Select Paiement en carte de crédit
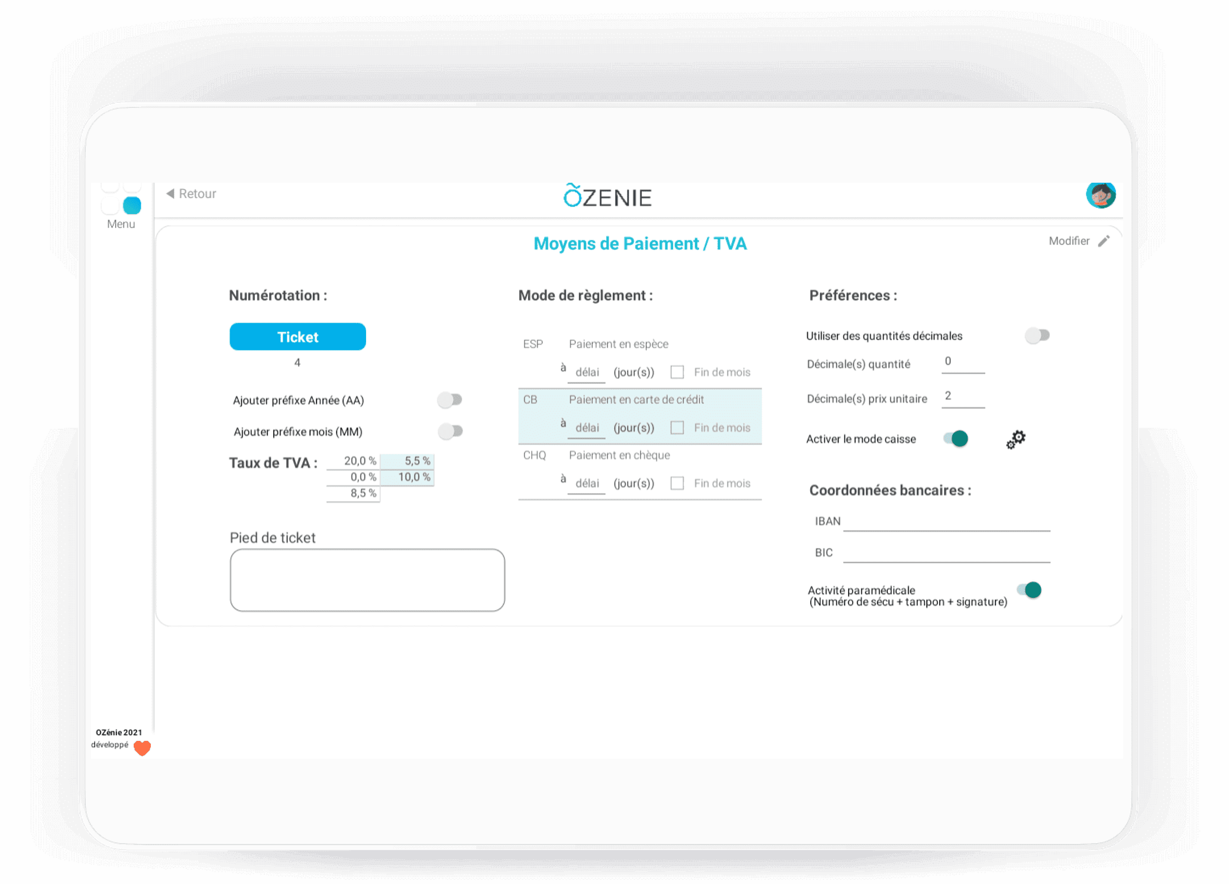 640,416
